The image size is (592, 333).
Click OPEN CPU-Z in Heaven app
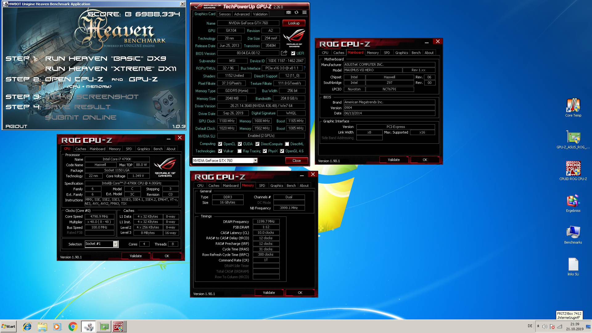[x=74, y=79]
